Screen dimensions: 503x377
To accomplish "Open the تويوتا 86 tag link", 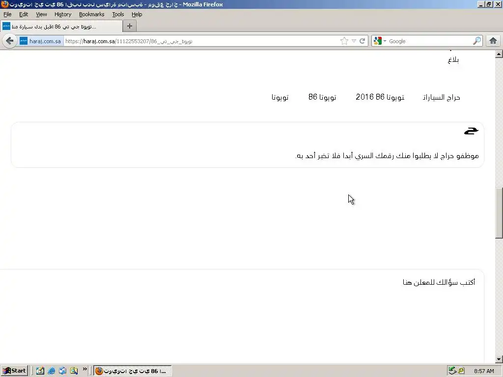I will (x=322, y=97).
